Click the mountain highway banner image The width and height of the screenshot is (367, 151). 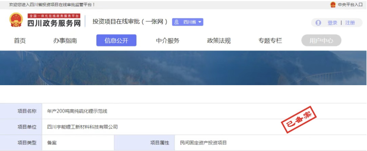[x=183, y=68]
